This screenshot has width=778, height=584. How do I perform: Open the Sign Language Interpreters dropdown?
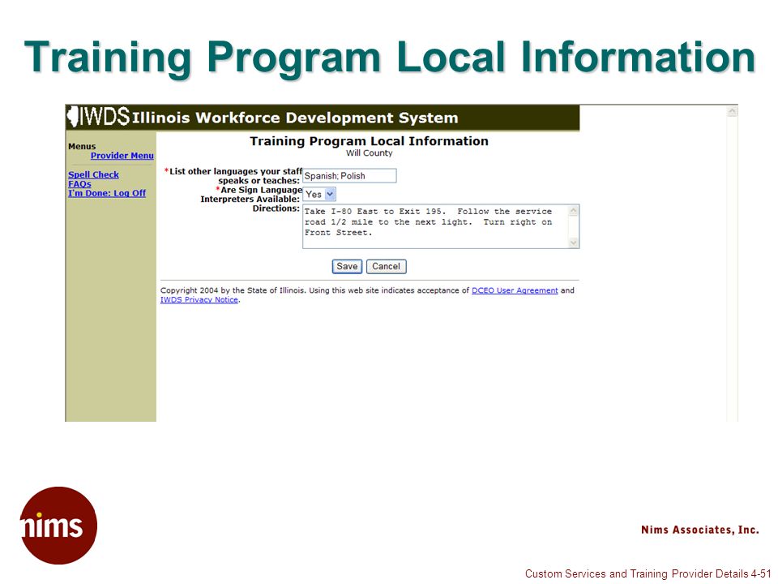[319, 194]
